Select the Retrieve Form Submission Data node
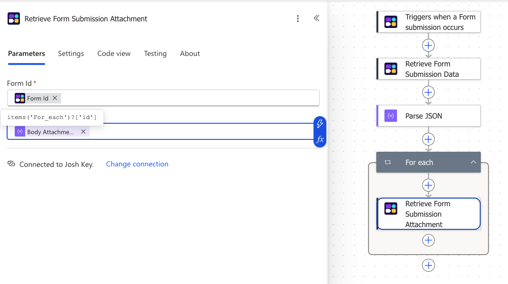The height and width of the screenshot is (284, 508). click(428, 69)
